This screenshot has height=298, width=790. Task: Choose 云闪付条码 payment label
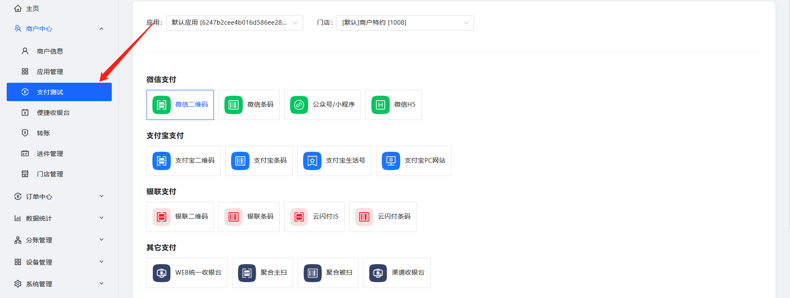[x=394, y=216]
